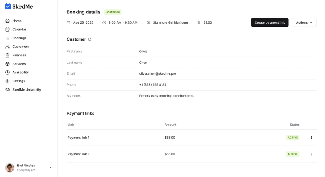Select Availability in the sidebar
The width and height of the screenshot is (325, 177).
pos(21,72)
